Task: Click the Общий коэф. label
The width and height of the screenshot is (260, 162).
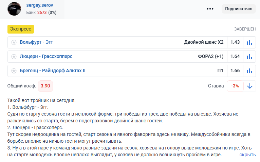Action: coord(22,86)
